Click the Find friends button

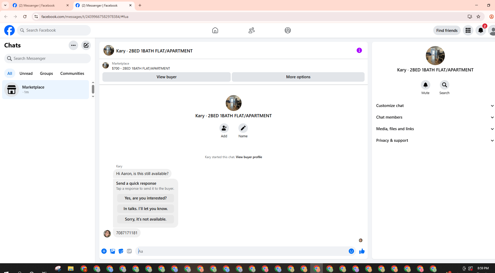pyautogui.click(x=447, y=30)
